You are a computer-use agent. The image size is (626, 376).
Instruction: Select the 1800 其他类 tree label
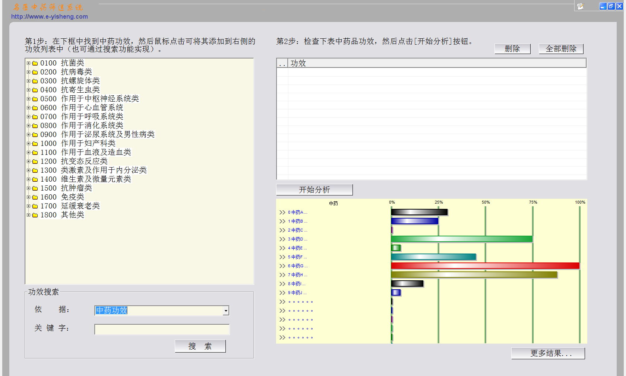tap(62, 215)
